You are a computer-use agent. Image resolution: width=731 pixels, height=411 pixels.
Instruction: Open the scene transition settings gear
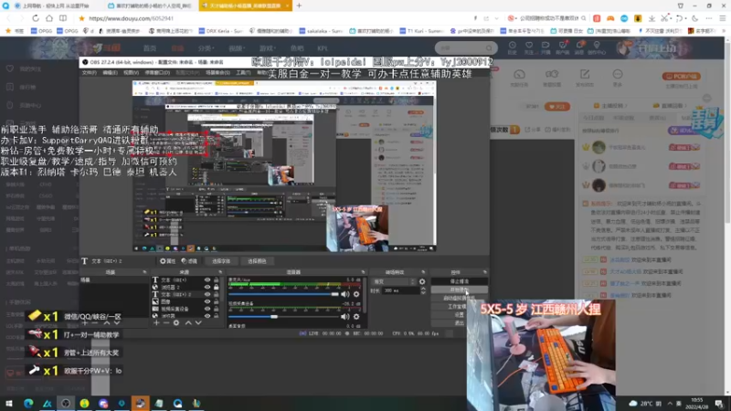point(422,281)
